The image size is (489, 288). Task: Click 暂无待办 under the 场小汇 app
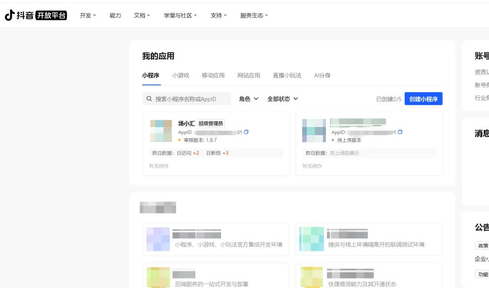159,166
